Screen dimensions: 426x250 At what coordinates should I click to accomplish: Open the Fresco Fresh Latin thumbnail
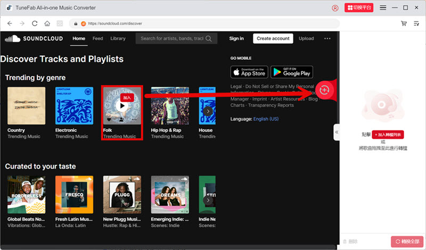74,194
